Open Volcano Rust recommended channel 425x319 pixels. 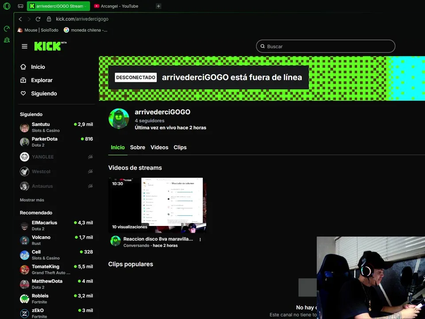click(x=56, y=240)
